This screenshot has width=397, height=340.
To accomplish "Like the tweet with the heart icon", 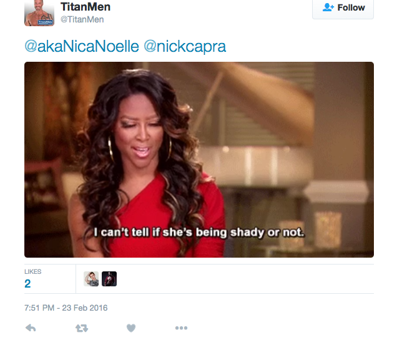I will (131, 328).
